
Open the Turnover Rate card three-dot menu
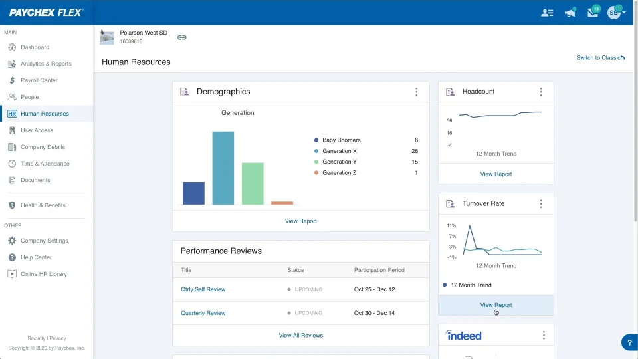pyautogui.click(x=541, y=204)
